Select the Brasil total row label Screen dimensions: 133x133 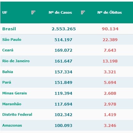click(9, 29)
